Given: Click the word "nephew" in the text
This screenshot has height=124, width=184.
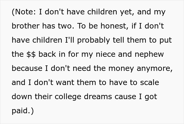Looking at the screenshot, I should point(149,54).
